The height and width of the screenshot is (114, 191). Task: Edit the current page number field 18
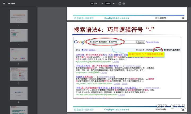coord(92,3)
